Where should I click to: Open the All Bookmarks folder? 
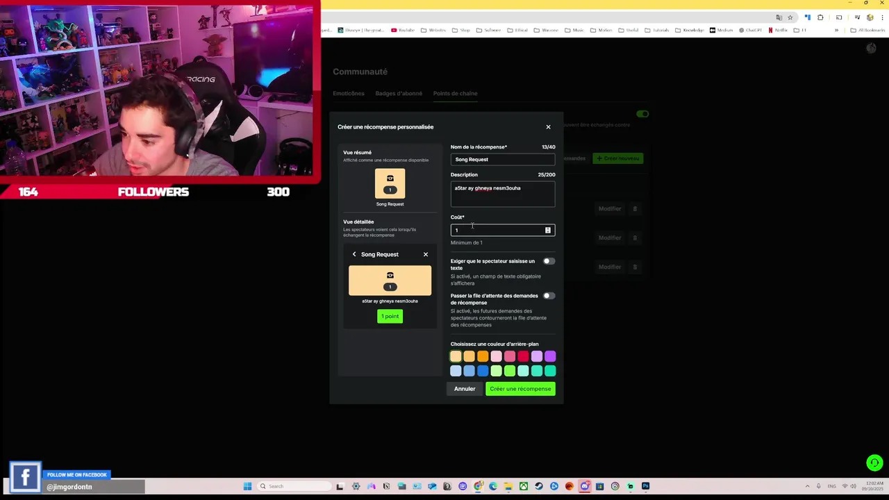coord(867,30)
